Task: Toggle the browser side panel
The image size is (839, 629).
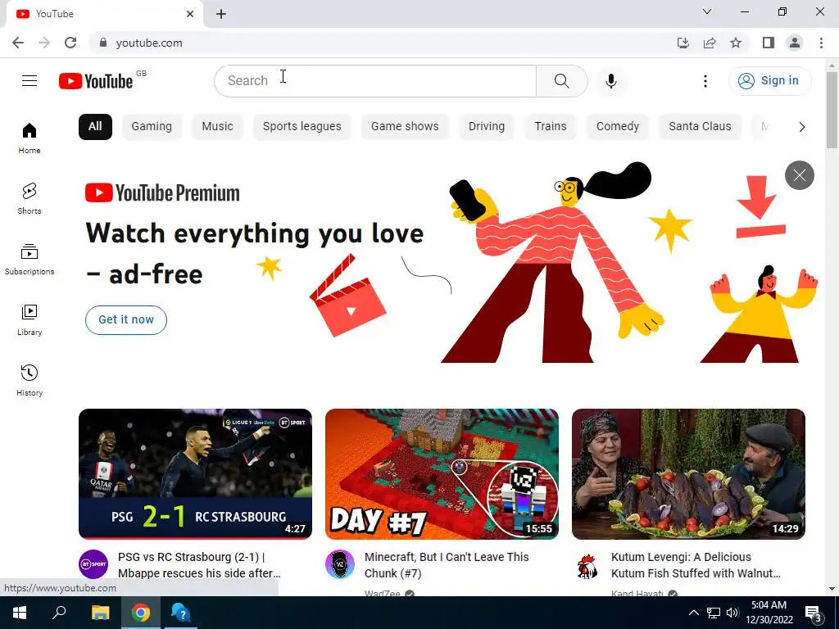Action: pyautogui.click(x=769, y=43)
